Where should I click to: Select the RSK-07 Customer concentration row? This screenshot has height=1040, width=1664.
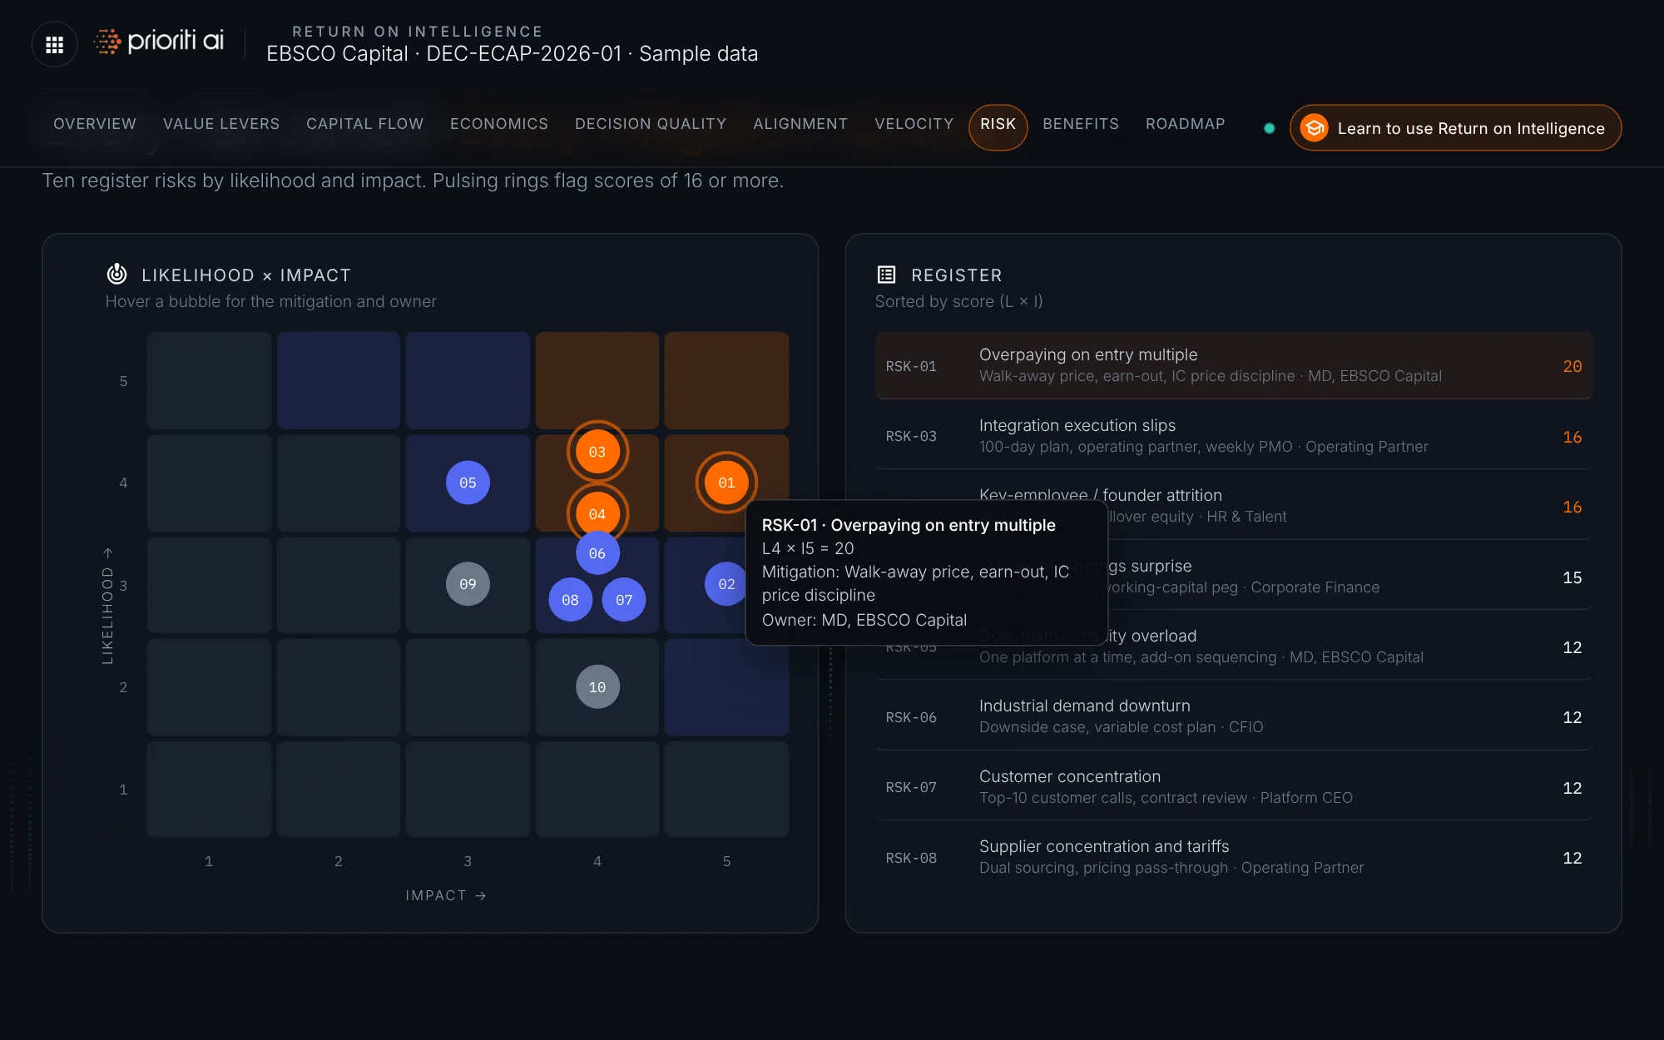[x=1234, y=787]
